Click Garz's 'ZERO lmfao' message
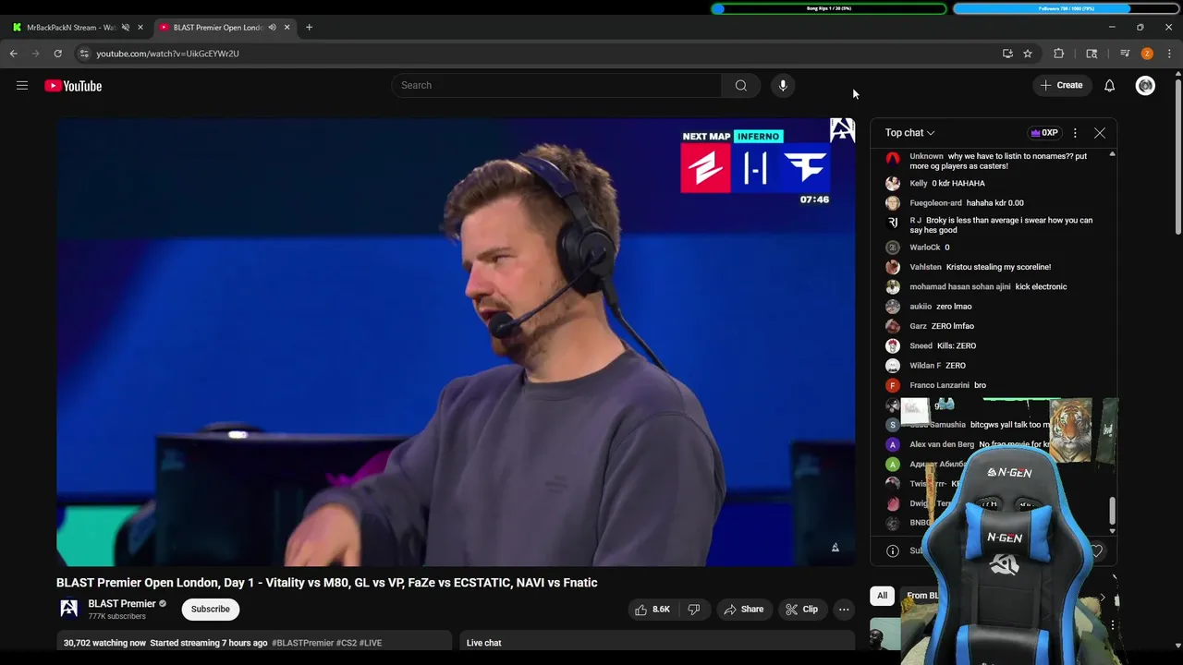The width and height of the screenshot is (1183, 665). point(953,326)
